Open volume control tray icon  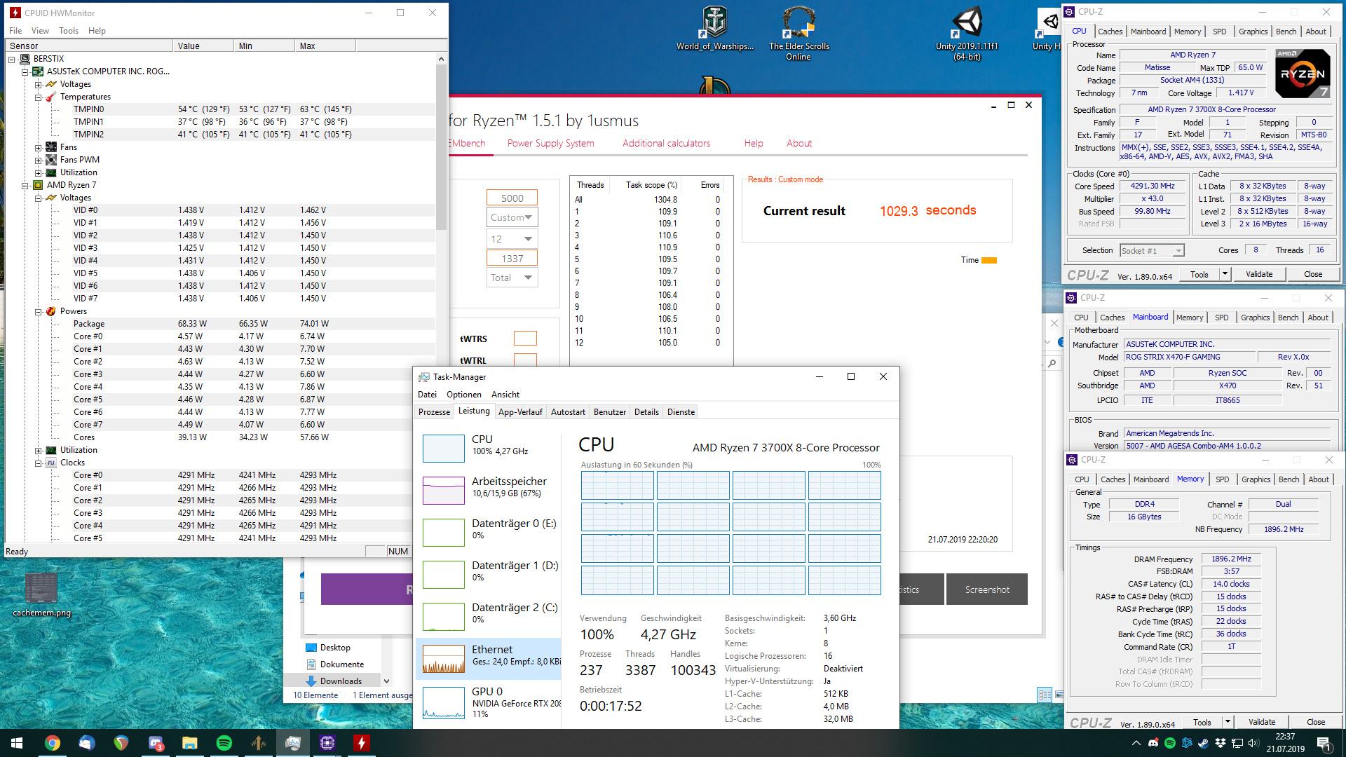(1255, 743)
